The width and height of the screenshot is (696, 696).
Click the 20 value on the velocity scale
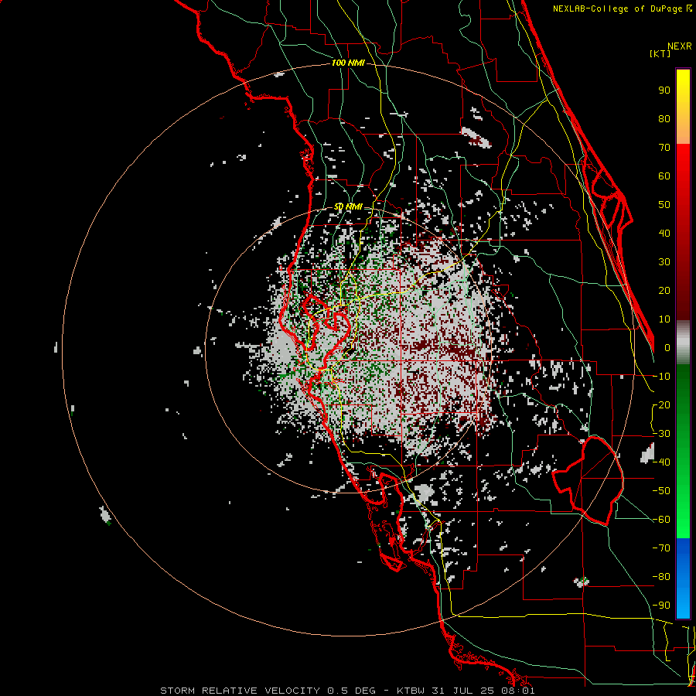tap(664, 290)
